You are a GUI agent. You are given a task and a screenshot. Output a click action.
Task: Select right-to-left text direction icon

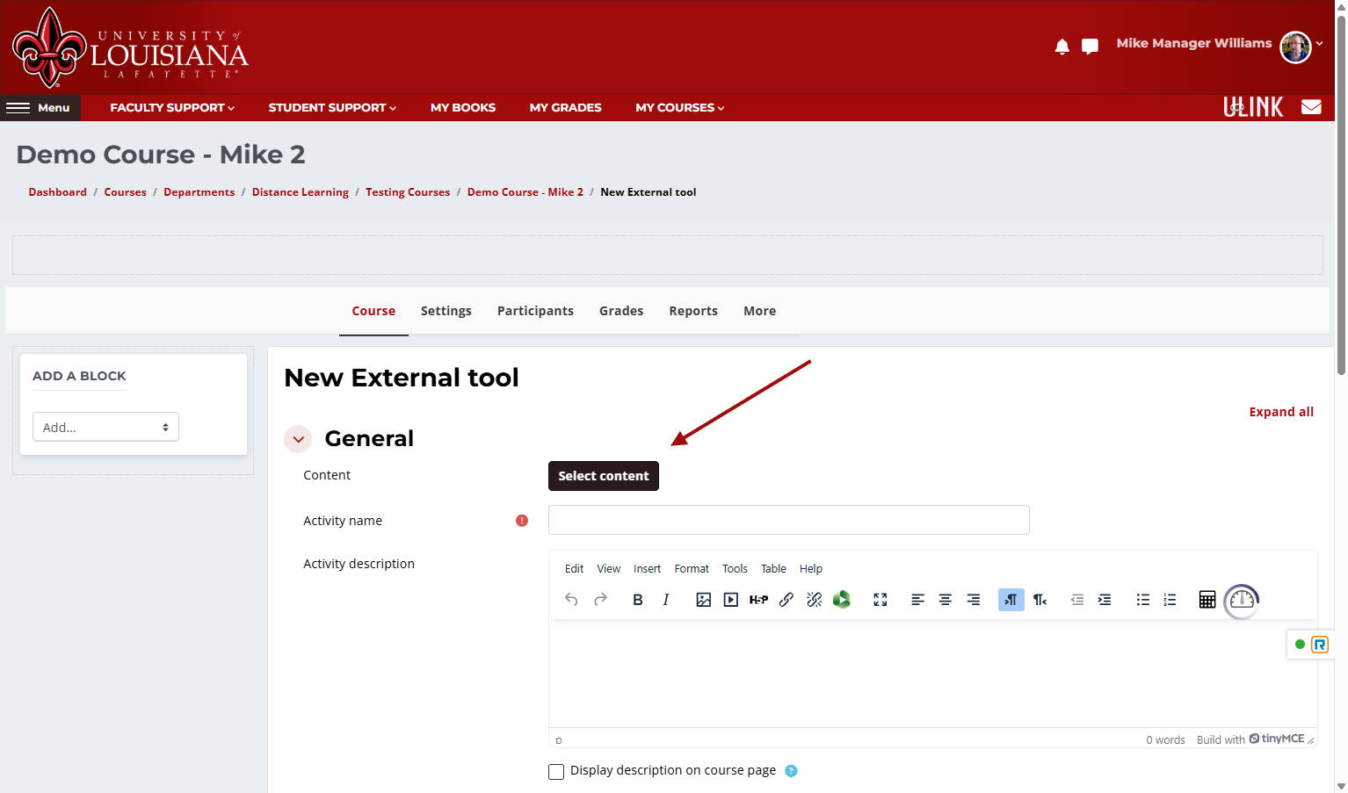pos(1040,600)
